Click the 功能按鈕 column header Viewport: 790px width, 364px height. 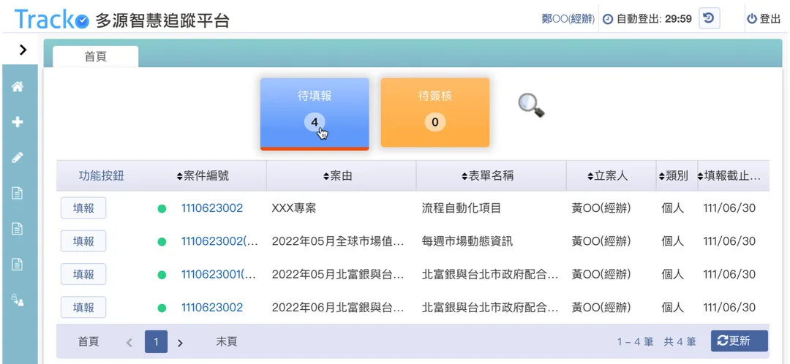tap(101, 175)
